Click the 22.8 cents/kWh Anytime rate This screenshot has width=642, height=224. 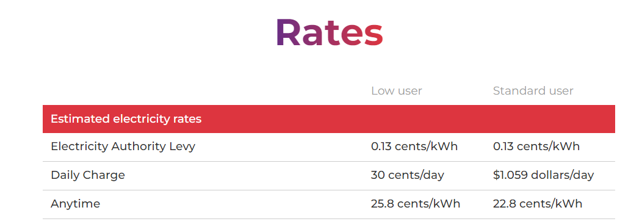(x=537, y=204)
